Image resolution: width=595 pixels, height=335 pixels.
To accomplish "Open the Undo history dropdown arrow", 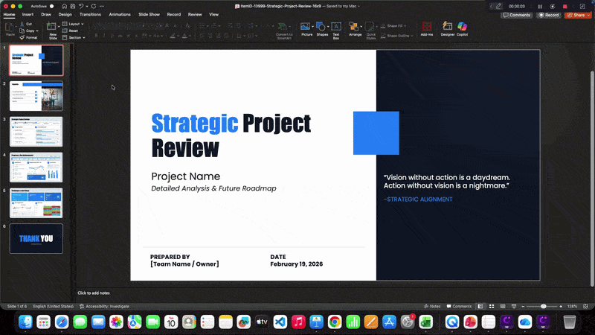I will pyautogui.click(x=87, y=6).
